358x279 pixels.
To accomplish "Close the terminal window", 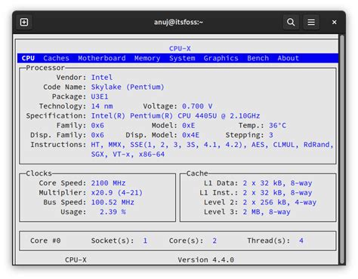I will coord(334,23).
